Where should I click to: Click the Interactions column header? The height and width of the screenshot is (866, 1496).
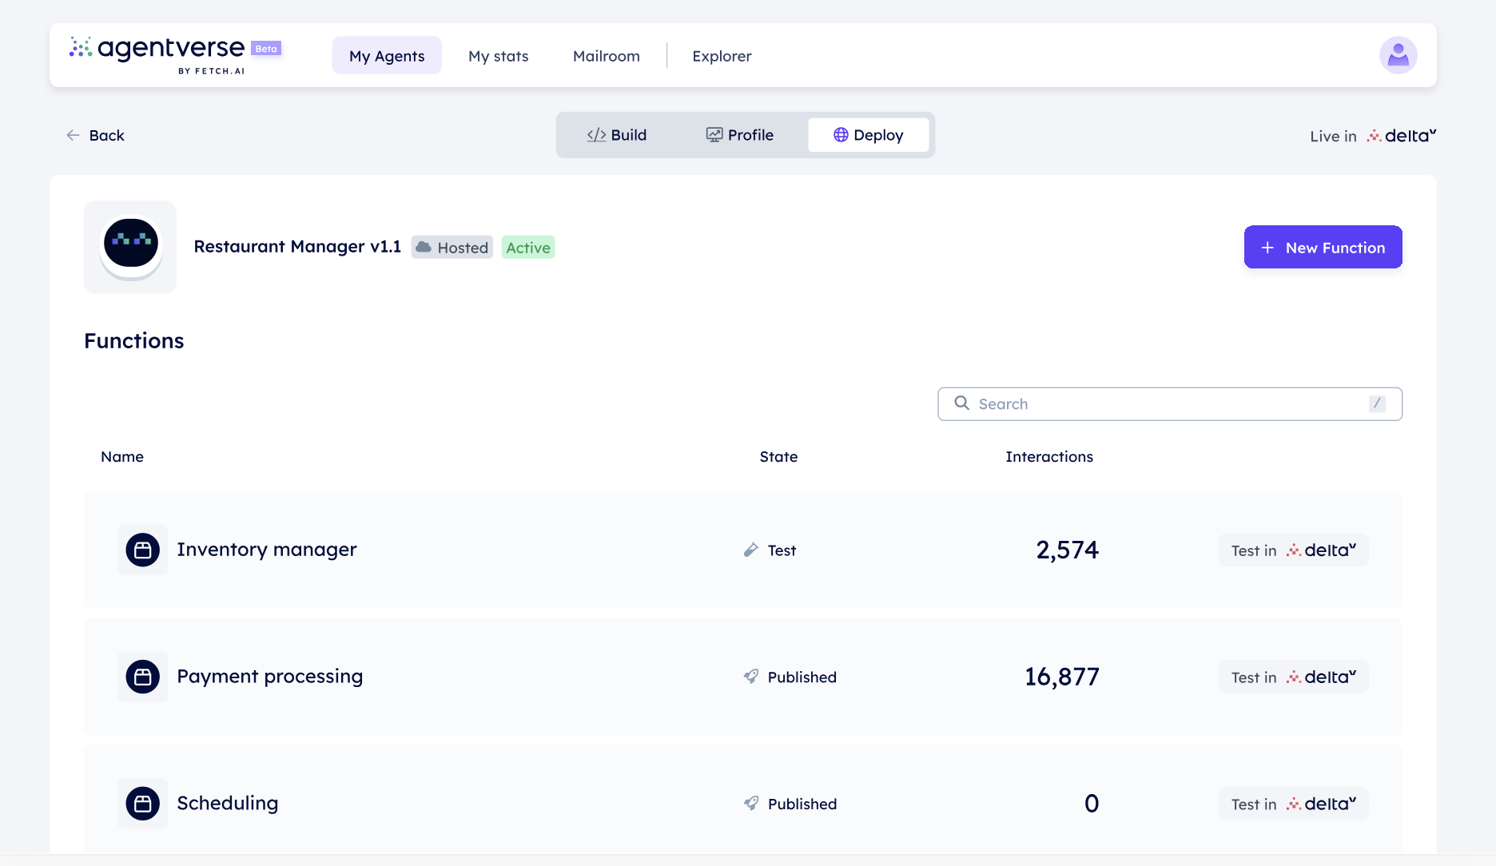coord(1049,456)
